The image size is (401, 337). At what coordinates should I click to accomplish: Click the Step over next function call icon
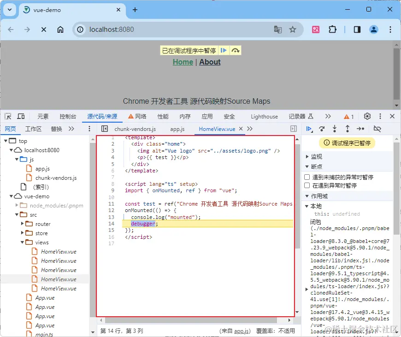322,129
